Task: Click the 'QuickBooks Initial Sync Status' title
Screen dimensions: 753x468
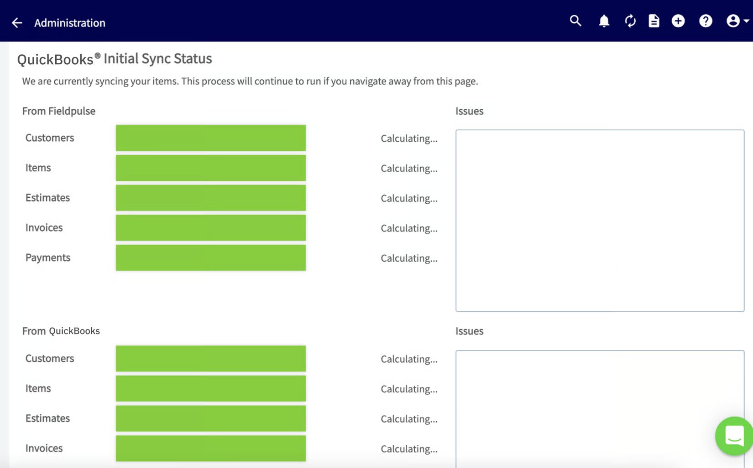Action: pos(115,59)
